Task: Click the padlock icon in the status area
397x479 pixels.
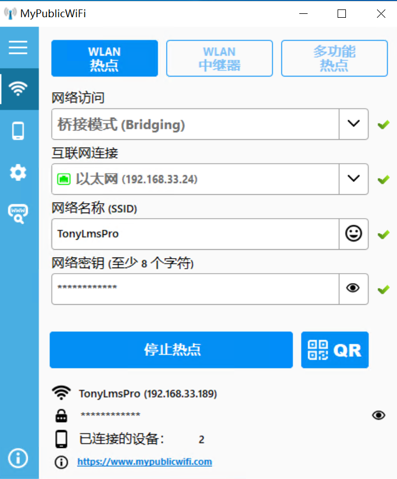Action: point(62,416)
